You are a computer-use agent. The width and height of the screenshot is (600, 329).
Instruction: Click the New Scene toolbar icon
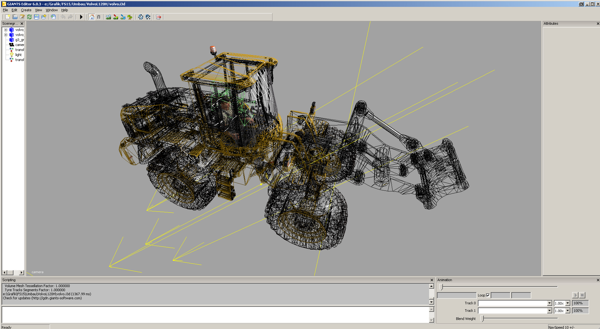(7, 17)
